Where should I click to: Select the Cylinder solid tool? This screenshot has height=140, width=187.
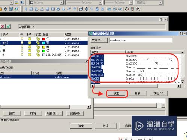click(x=53, y=9)
